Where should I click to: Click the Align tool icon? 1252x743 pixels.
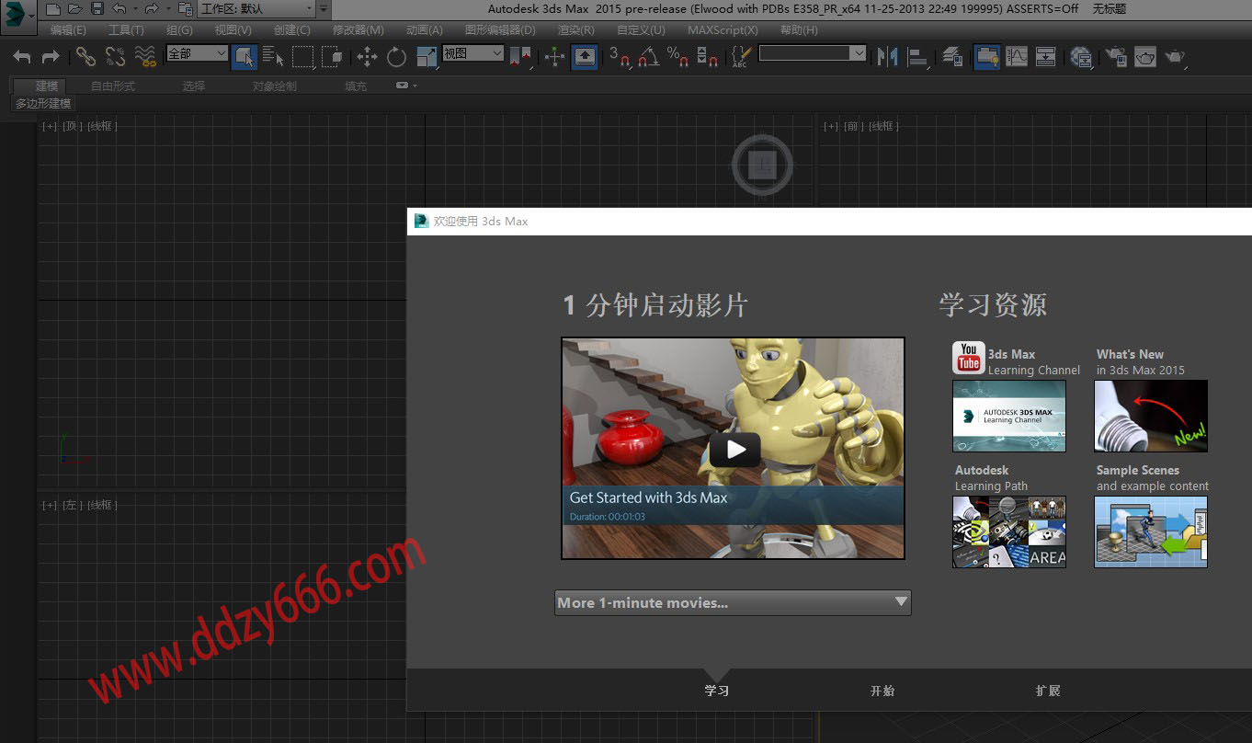(917, 57)
